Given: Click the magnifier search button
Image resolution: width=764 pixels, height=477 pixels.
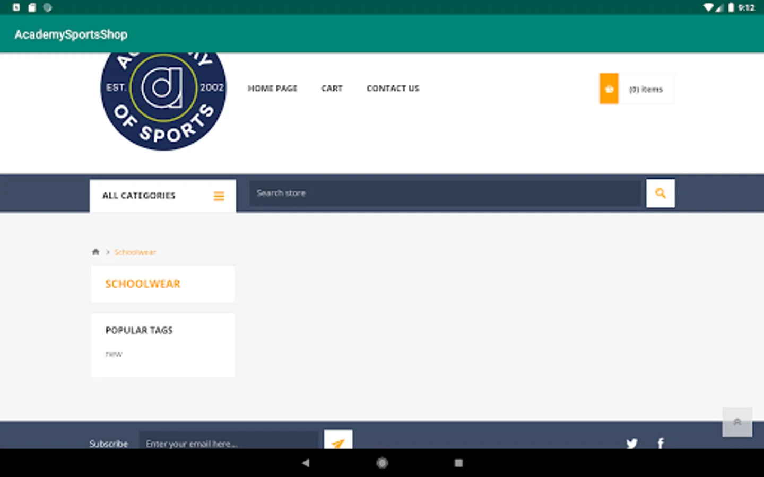Looking at the screenshot, I should pos(660,193).
